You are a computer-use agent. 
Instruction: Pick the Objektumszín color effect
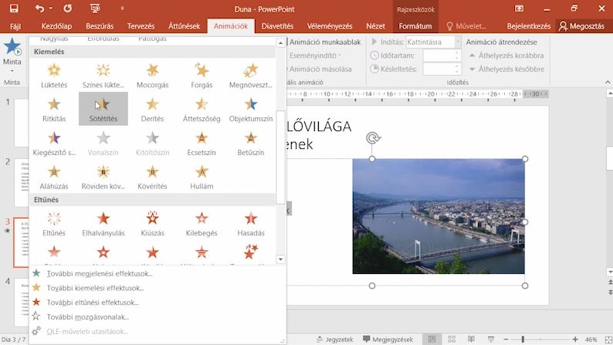tap(251, 109)
